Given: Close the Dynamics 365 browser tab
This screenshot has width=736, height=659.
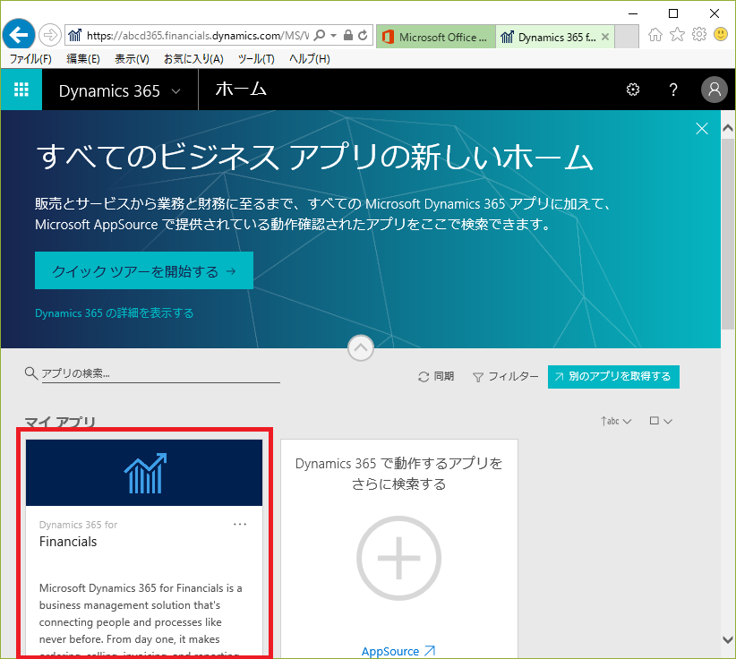Looking at the screenshot, I should pyautogui.click(x=605, y=37).
